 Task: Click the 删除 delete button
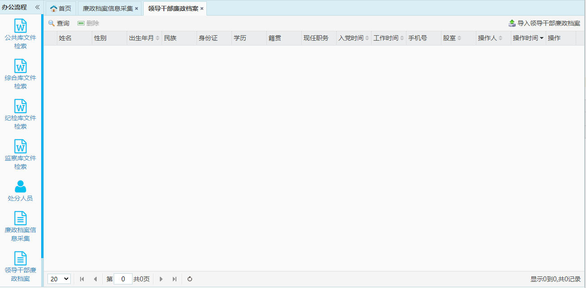pyautogui.click(x=88, y=23)
